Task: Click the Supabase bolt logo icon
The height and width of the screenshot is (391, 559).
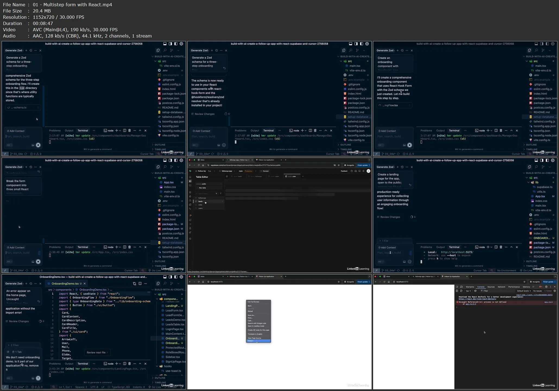Action: [190, 171]
